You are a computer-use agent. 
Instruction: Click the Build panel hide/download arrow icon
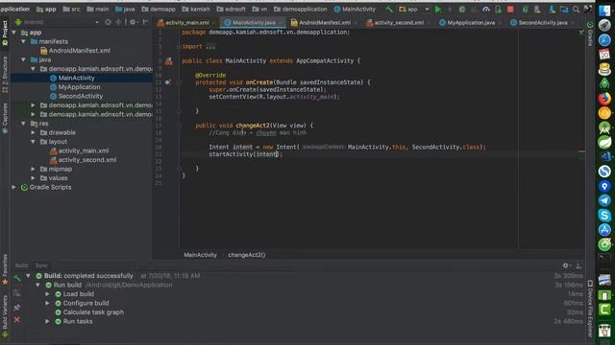point(578,265)
